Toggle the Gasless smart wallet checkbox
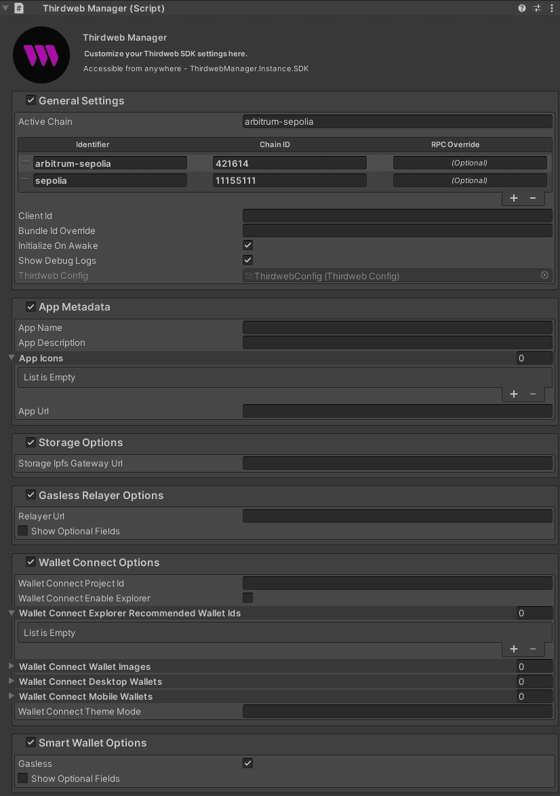 coord(248,763)
